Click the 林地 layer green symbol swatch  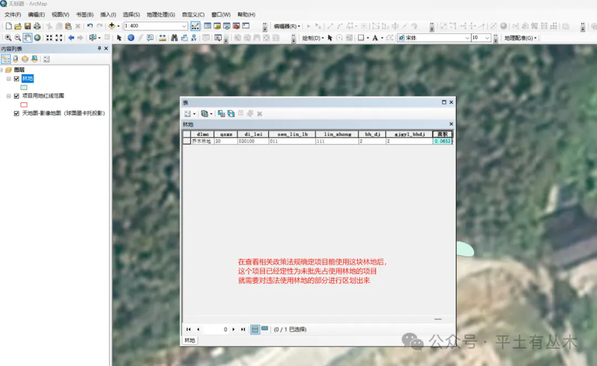point(24,87)
